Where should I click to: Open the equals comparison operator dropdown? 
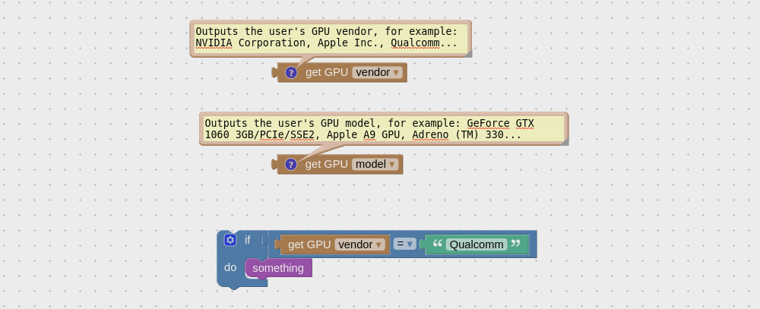405,244
